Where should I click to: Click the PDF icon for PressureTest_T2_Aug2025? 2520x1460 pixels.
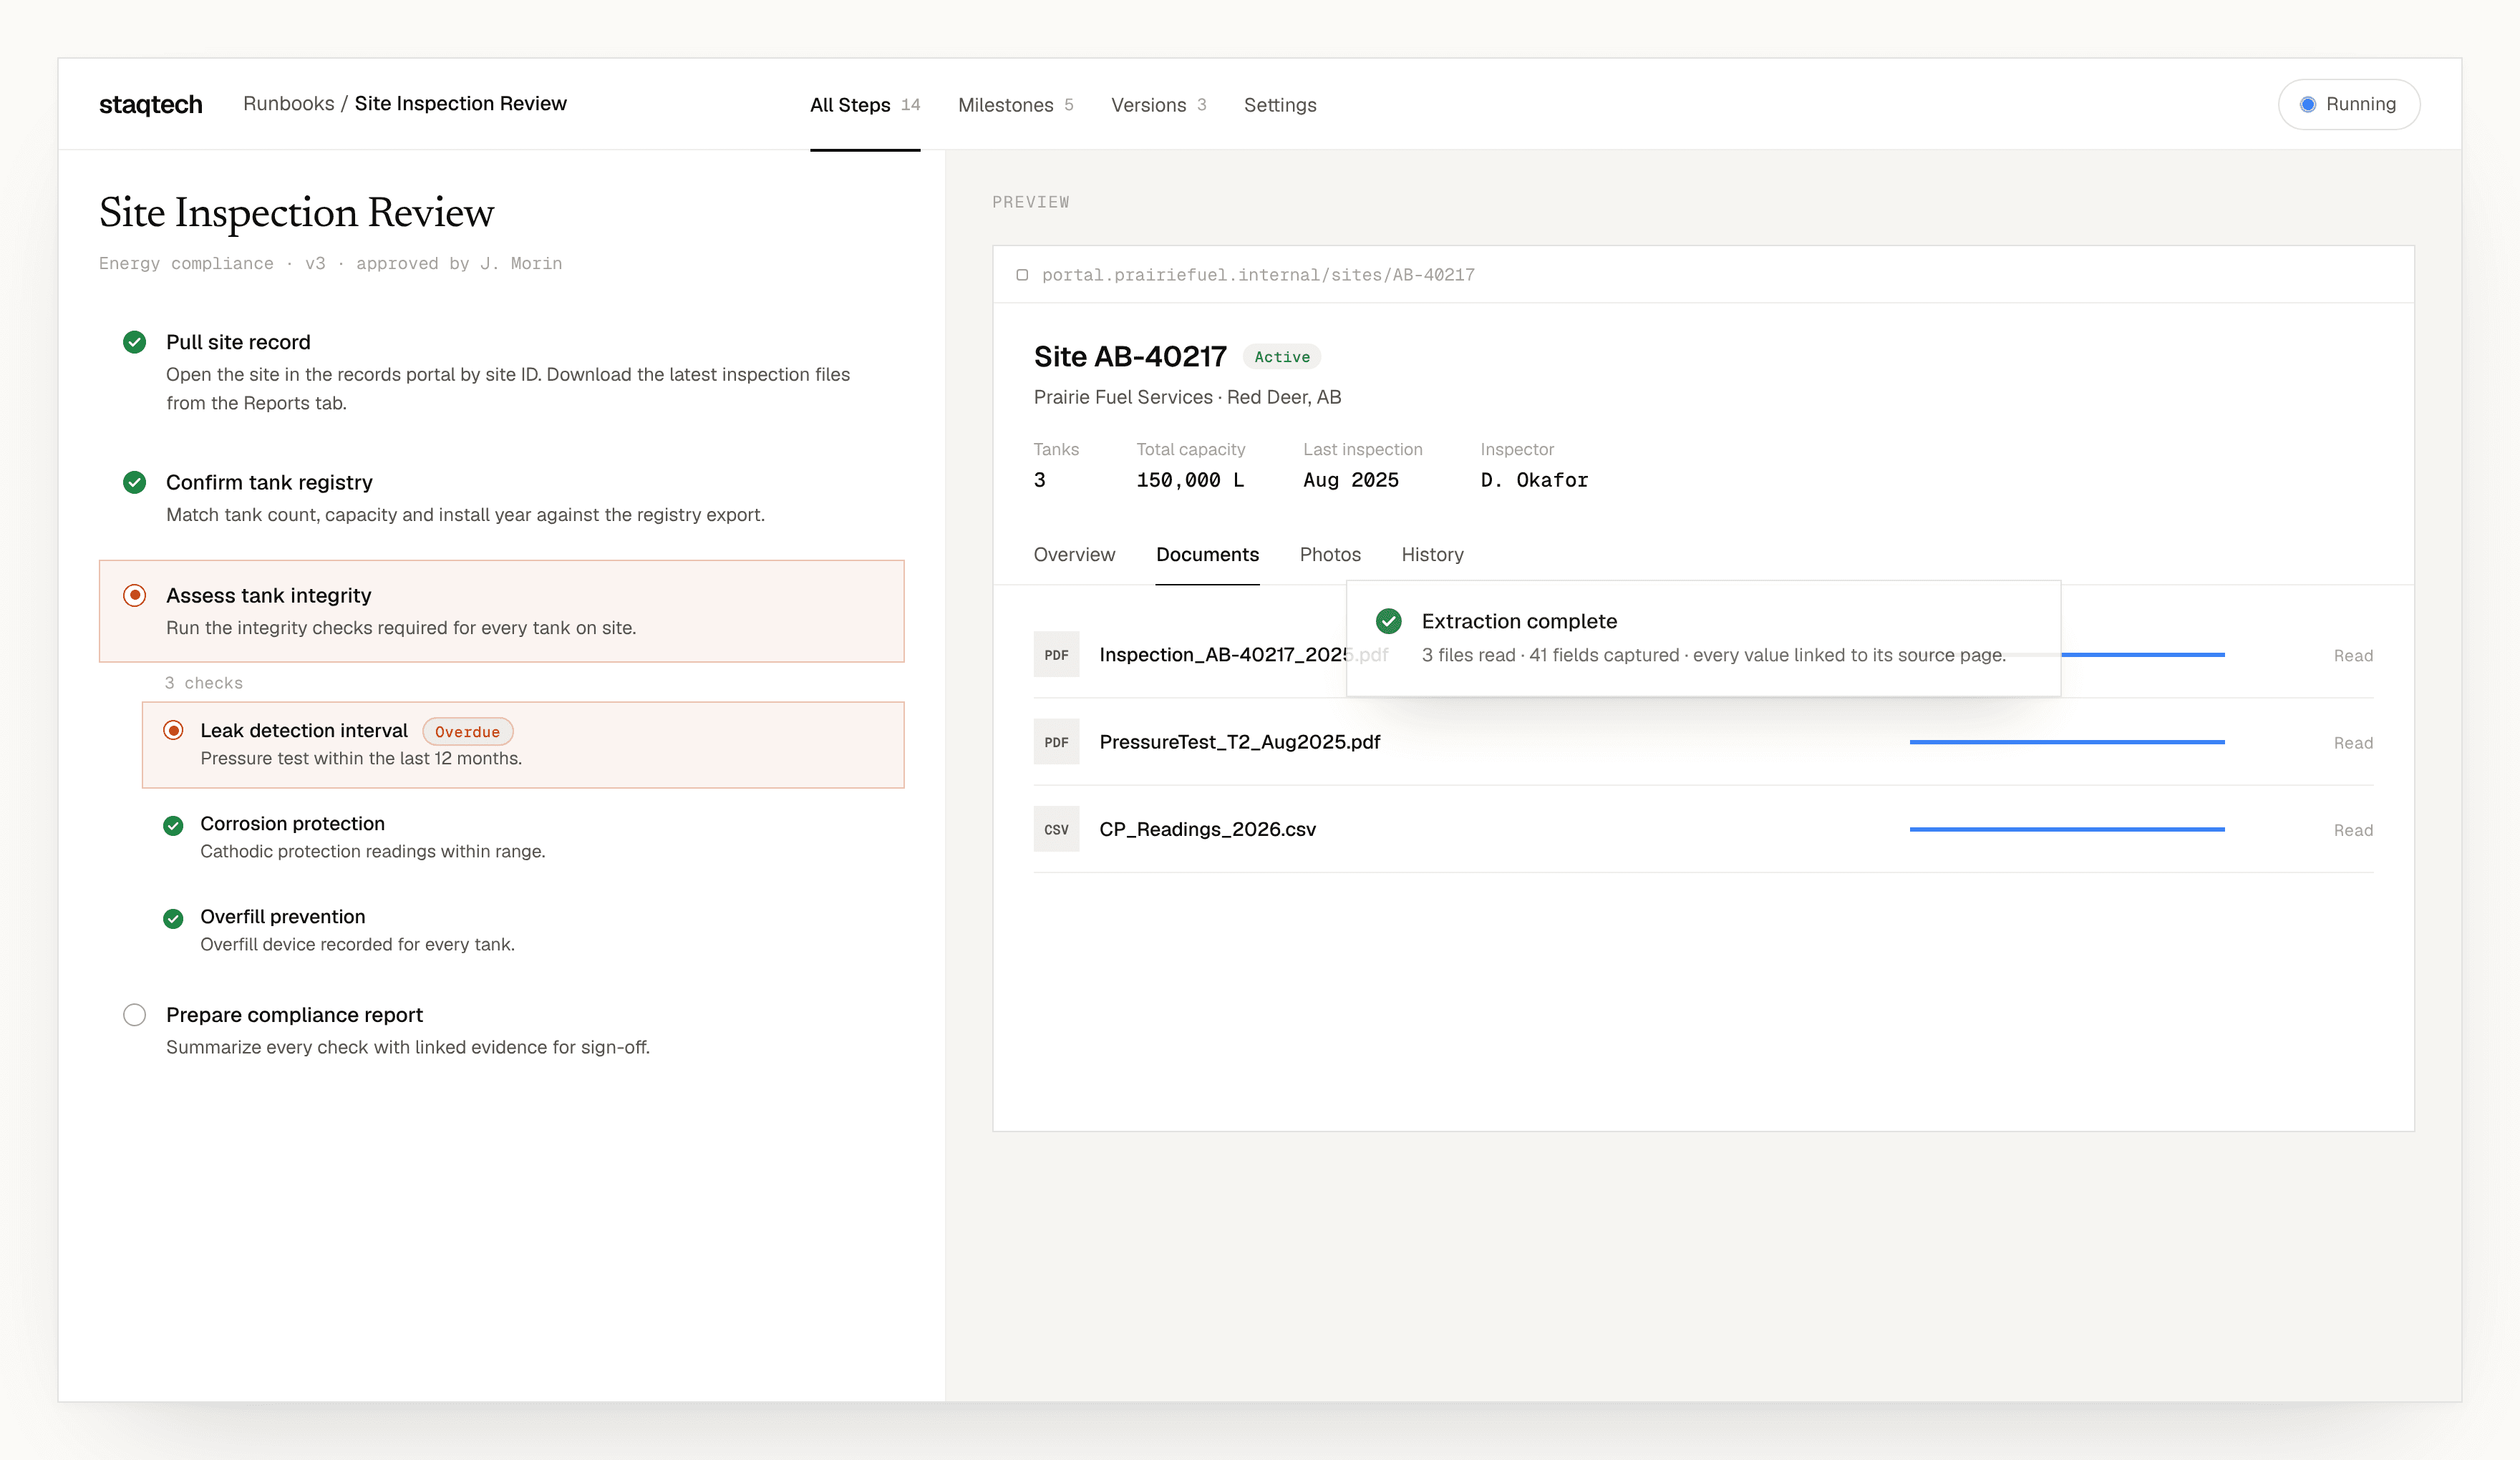pyautogui.click(x=1056, y=742)
